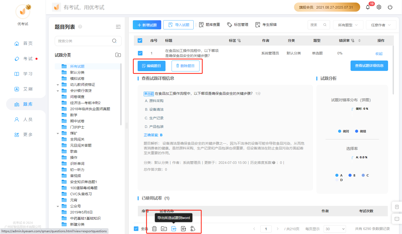This screenshot has width=402, height=234.
Task: Open 考试 in sidebar
Action: 23,58
